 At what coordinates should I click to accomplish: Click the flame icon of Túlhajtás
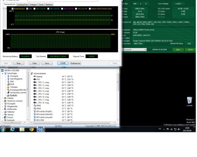pyautogui.click(x=8, y=87)
